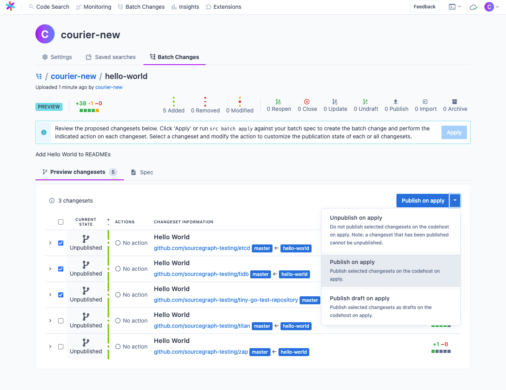The height and width of the screenshot is (390, 506).
Task: Open the github.com/sourcegraph-testing/tidb link
Action: tap(201, 274)
